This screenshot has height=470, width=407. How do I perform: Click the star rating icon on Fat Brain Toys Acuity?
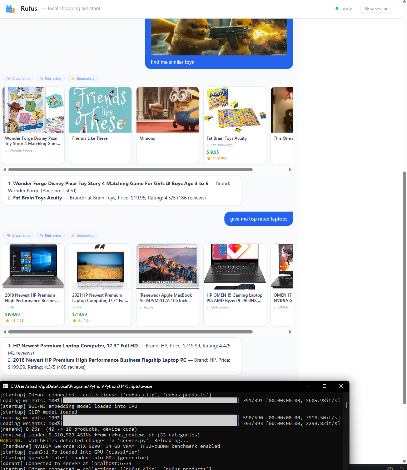tap(209, 158)
